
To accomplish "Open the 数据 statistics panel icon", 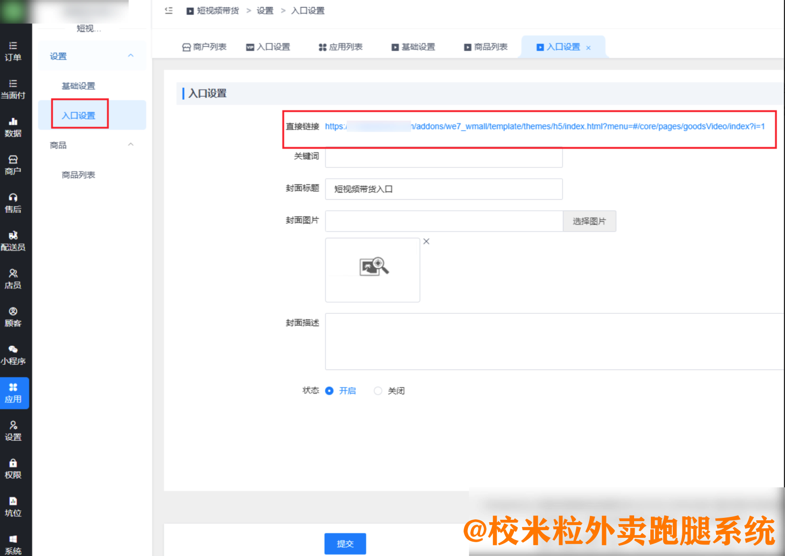I will 14,126.
